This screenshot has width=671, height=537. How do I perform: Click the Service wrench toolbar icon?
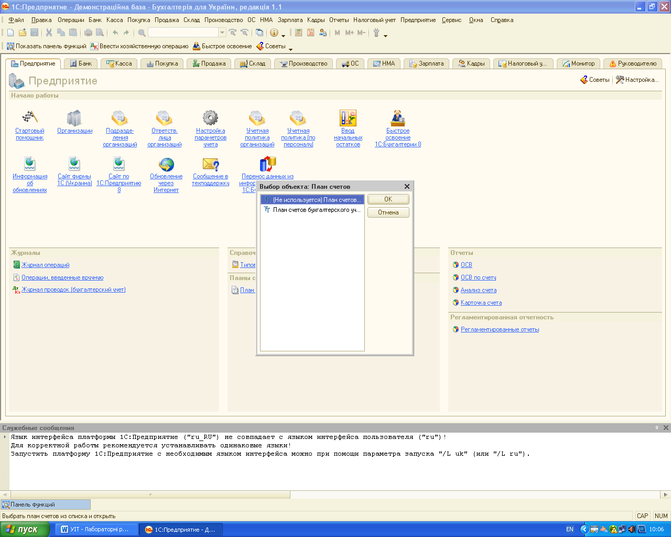tap(376, 33)
